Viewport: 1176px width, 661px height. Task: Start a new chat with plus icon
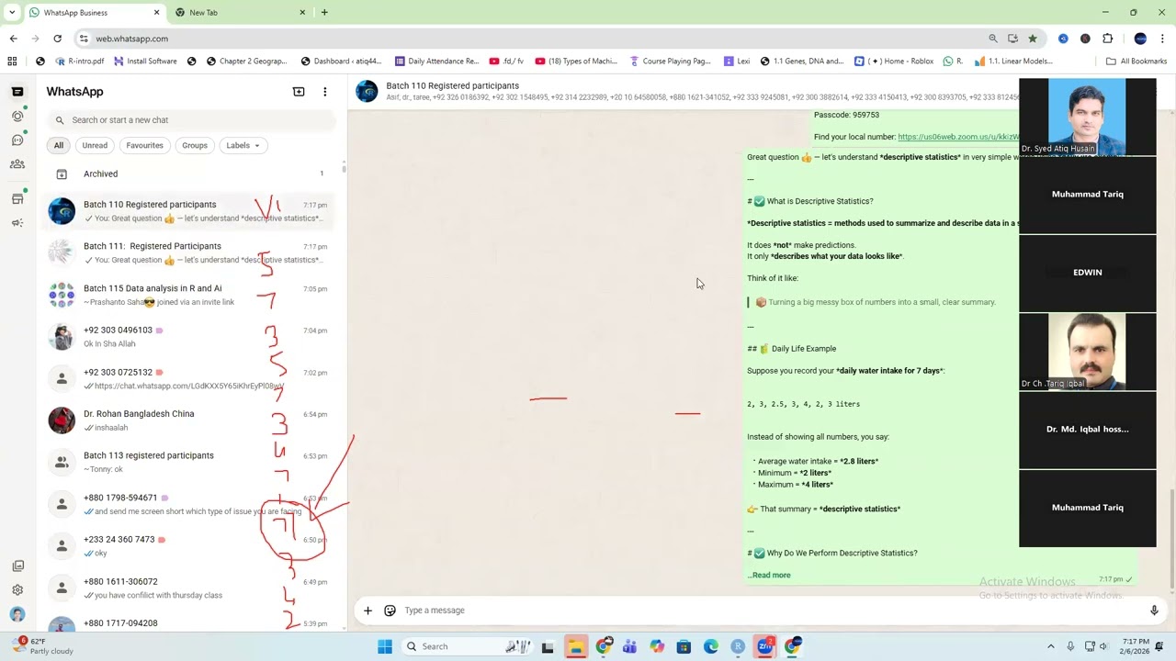pos(299,92)
